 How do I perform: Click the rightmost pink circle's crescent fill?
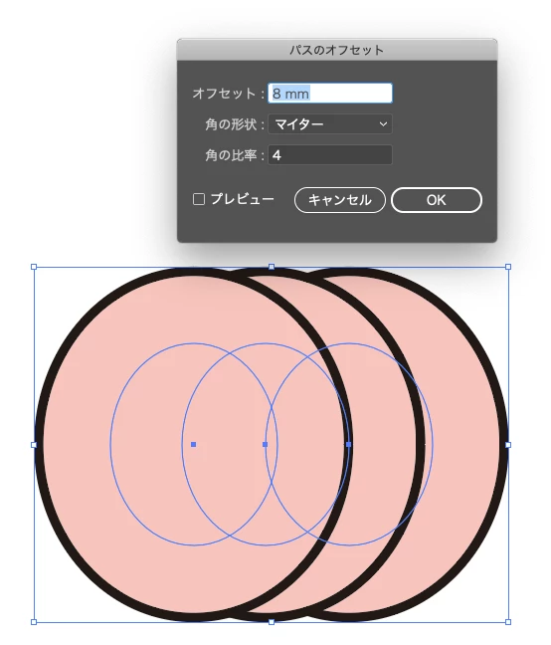(462, 444)
